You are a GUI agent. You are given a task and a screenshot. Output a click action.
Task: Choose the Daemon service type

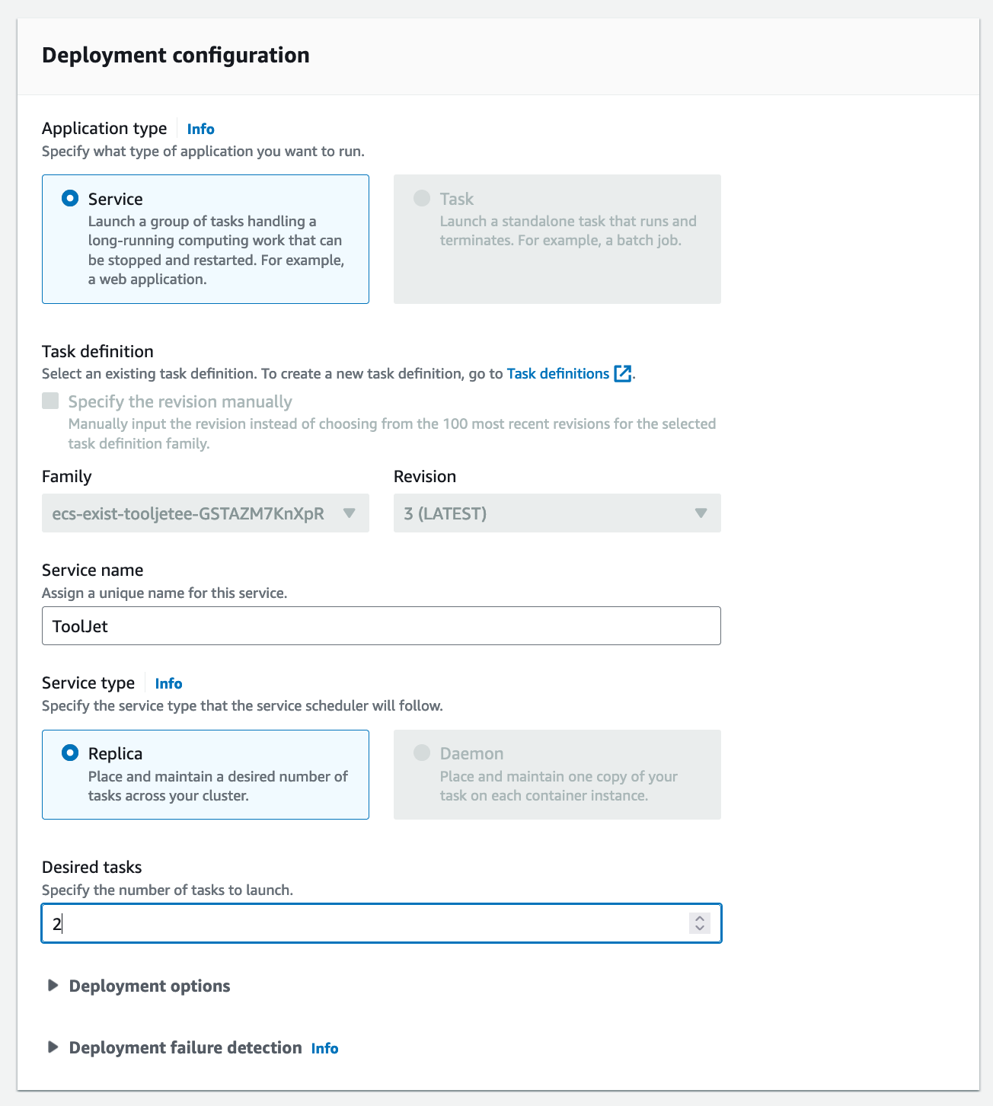422,753
